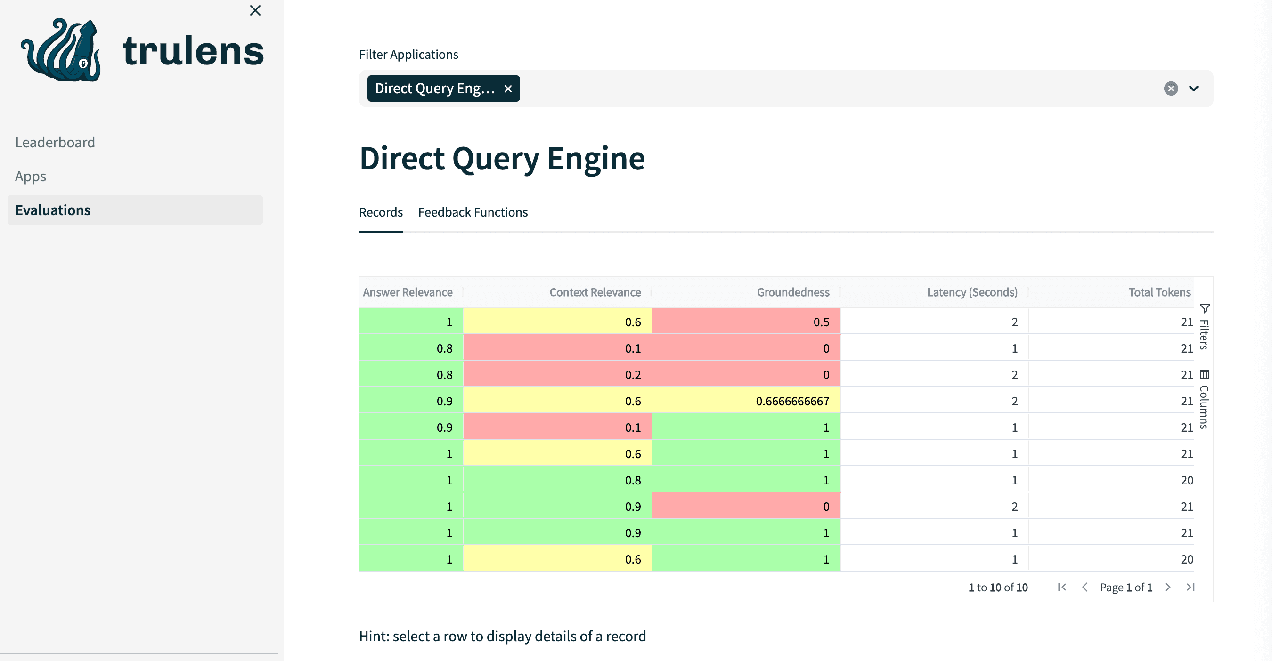This screenshot has height=661, width=1272.
Task: Sort by the Groundedness column header
Action: 792,292
